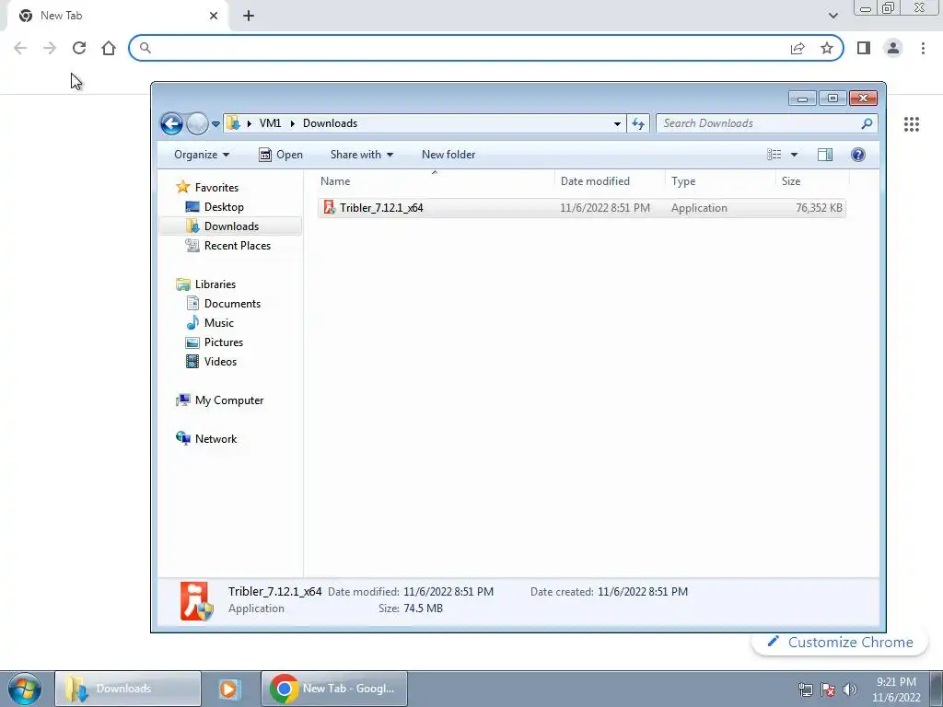
Task: Change view using the views icon
Action: (x=774, y=155)
